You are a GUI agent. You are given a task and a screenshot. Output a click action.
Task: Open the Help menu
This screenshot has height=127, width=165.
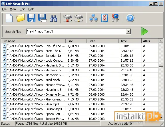[31, 9]
